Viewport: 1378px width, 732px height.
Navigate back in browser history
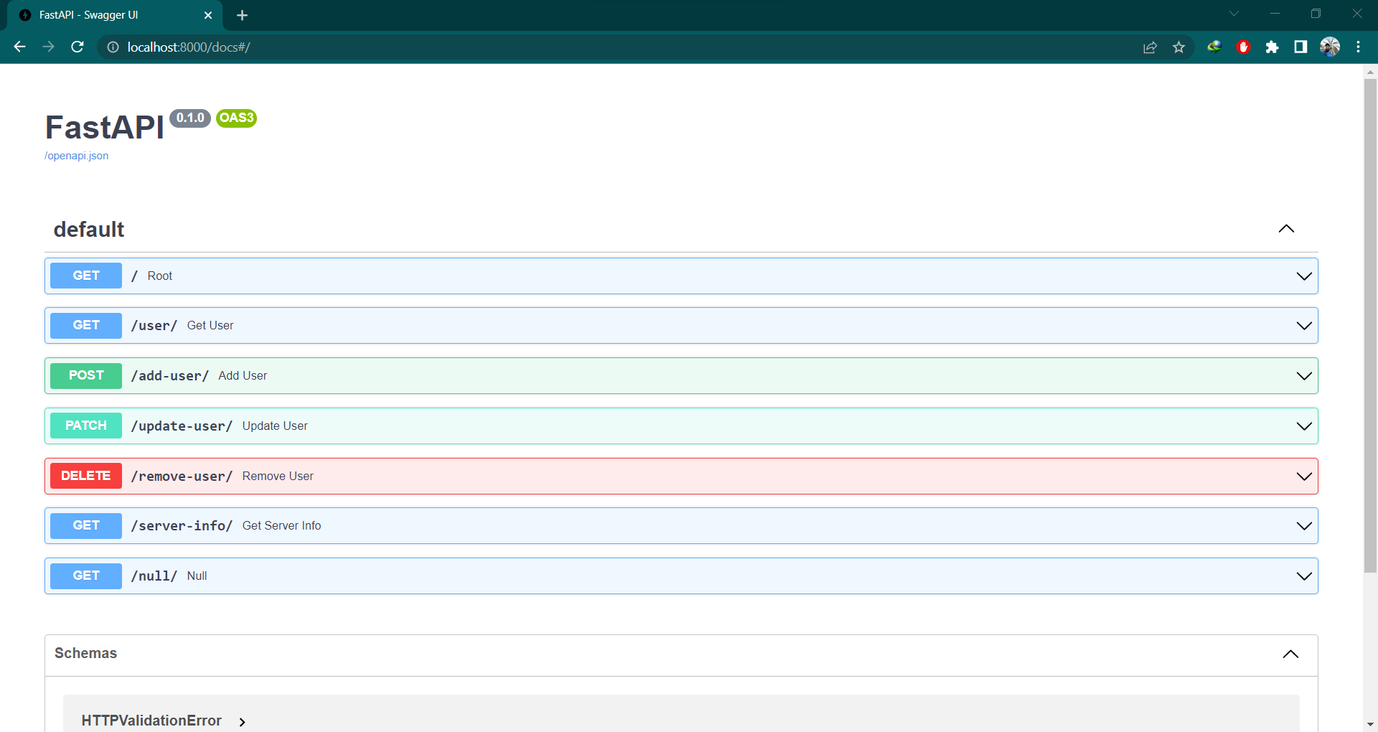click(19, 47)
